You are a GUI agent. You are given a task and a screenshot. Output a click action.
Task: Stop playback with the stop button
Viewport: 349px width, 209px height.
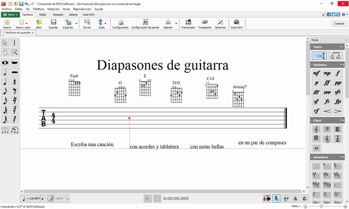tap(157, 199)
